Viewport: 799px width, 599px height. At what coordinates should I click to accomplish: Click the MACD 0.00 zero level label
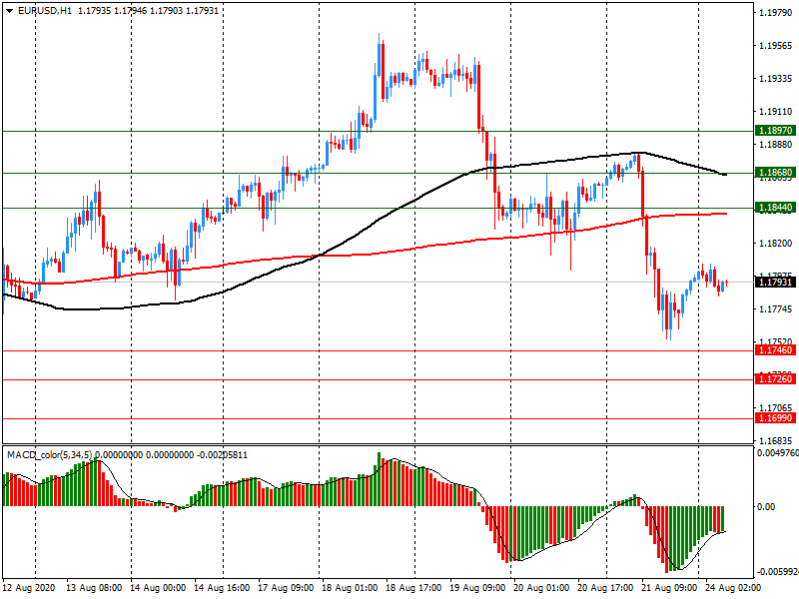coord(766,507)
